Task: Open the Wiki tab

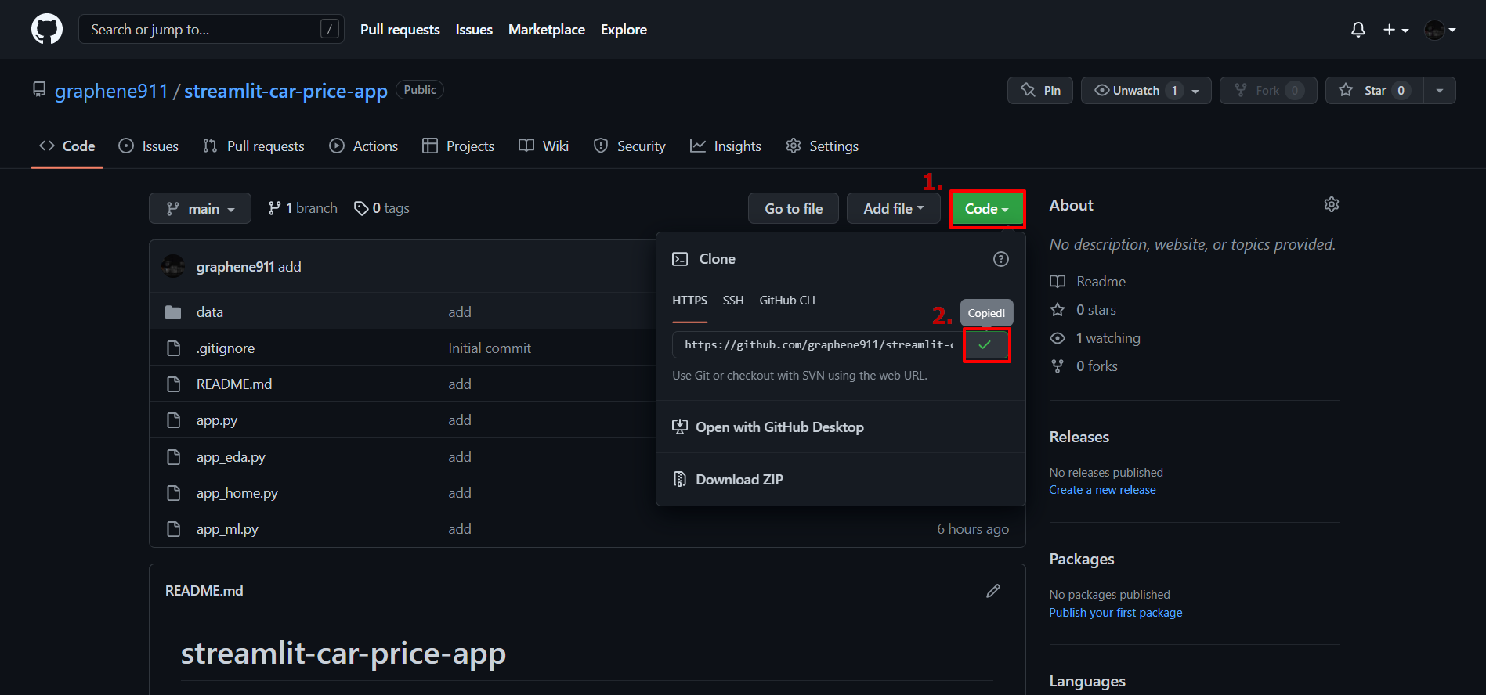Action: click(544, 146)
